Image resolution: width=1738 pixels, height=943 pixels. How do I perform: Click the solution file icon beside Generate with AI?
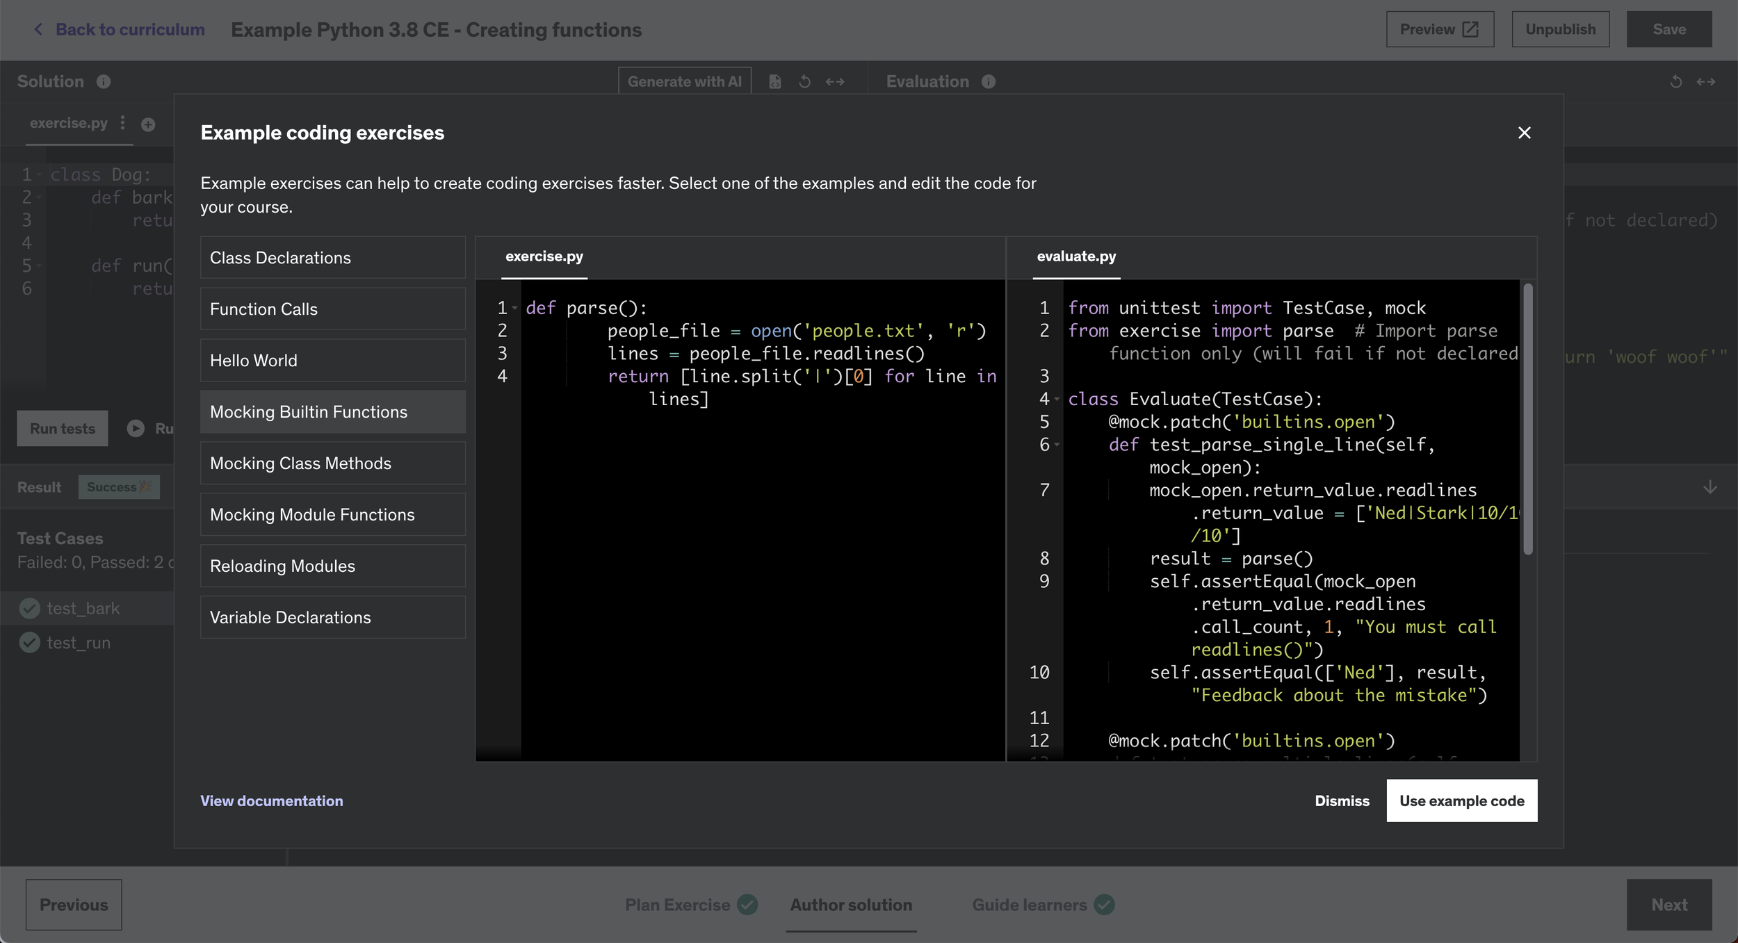pyautogui.click(x=775, y=82)
